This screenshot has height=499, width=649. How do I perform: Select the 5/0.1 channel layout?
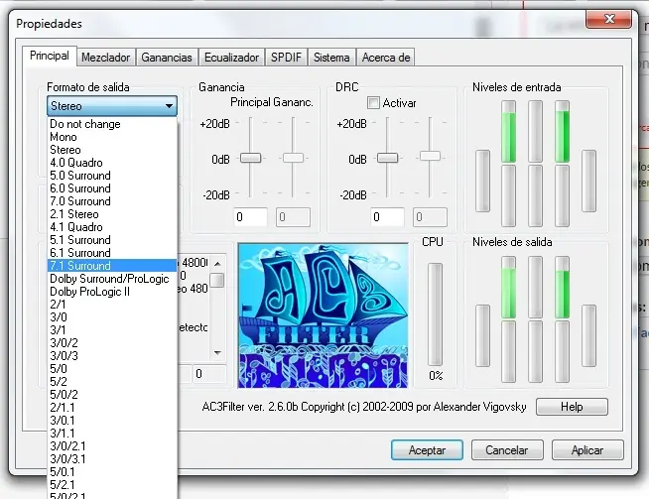tap(112, 472)
